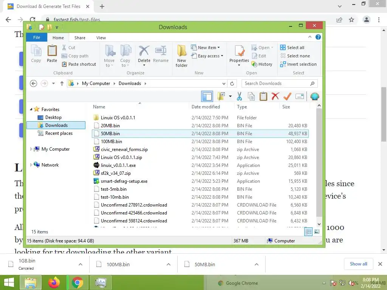Click the blue shell globe toolbar icon
The width and height of the screenshot is (387, 290).
click(315, 96)
